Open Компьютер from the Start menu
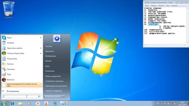The image size is (189, 106). tap(50, 71)
